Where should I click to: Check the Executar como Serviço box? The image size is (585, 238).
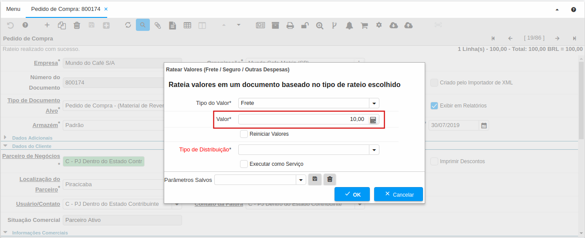click(244, 164)
